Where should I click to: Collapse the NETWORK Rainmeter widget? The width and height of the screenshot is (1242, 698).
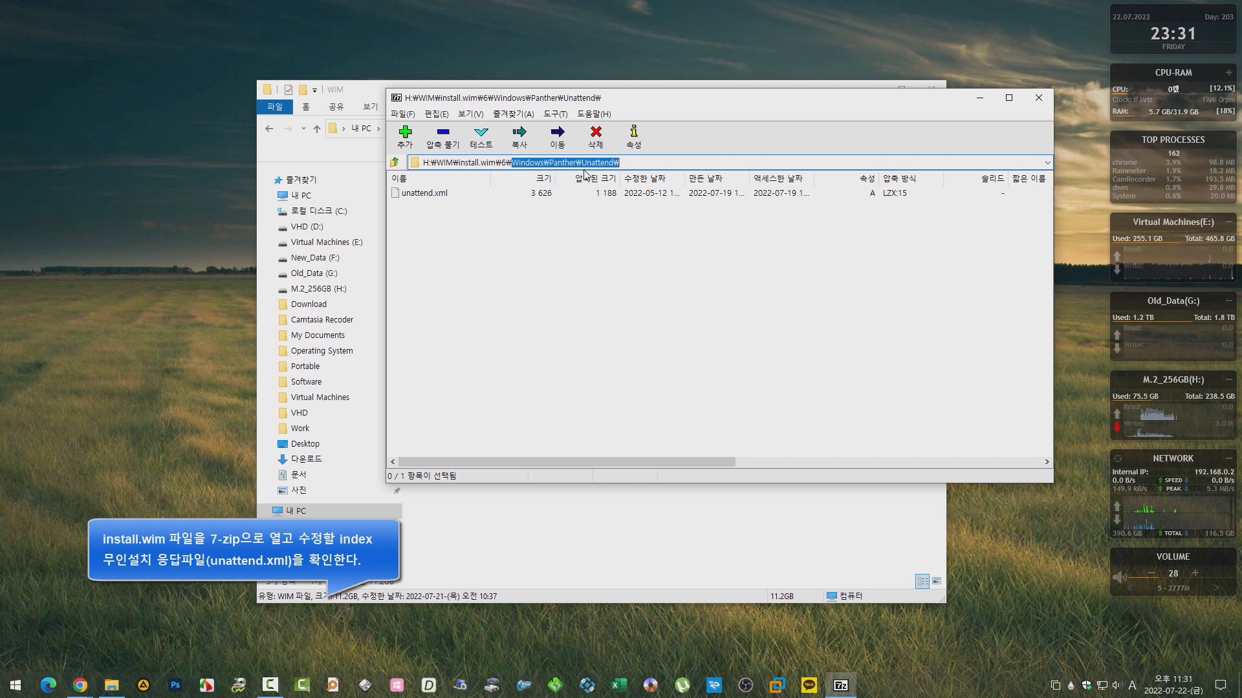[1228, 458]
